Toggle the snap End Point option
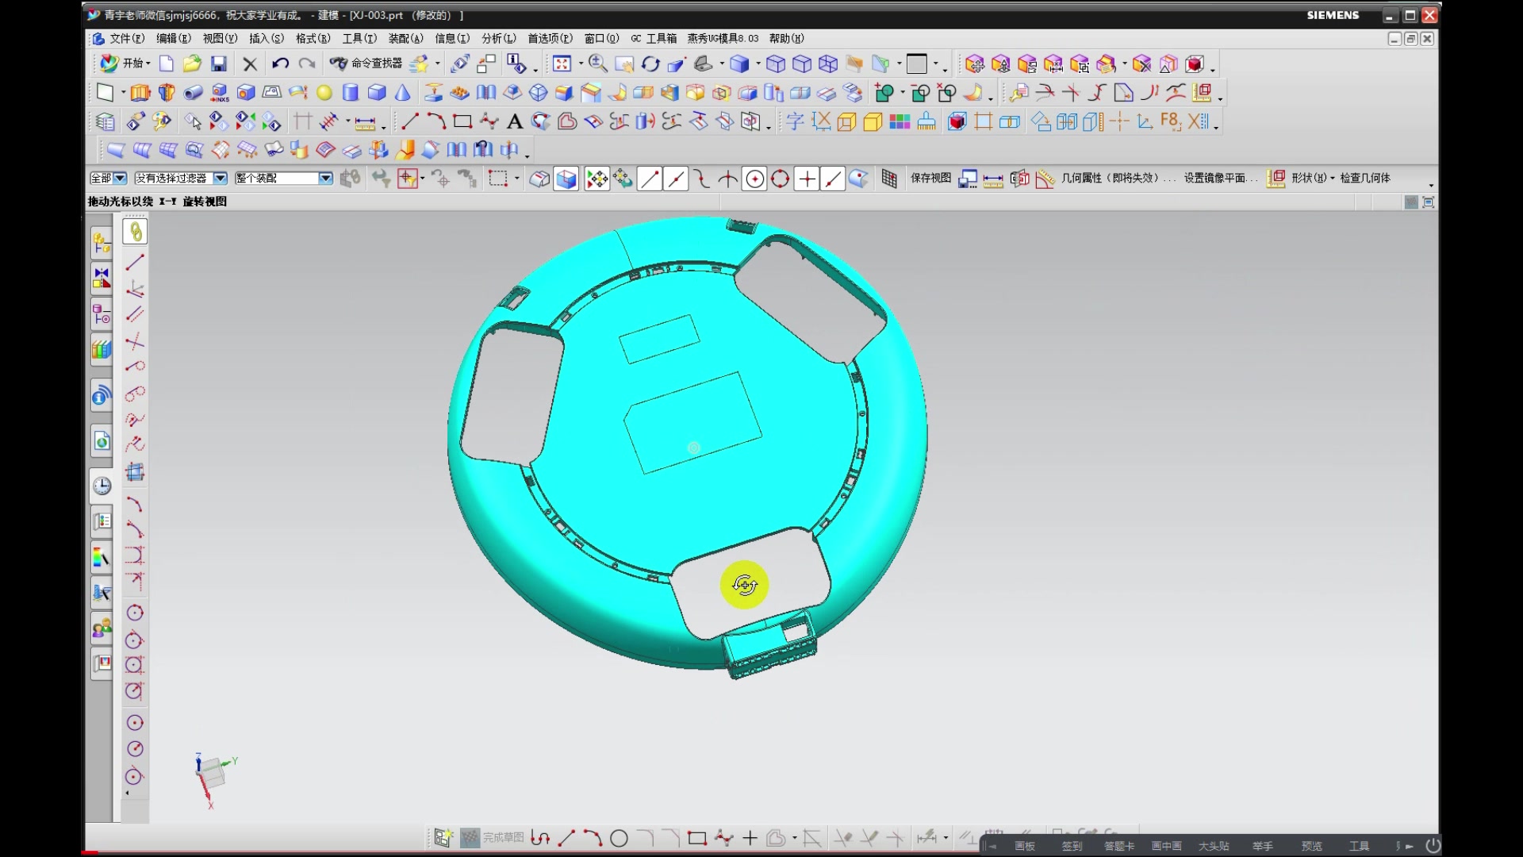This screenshot has width=1523, height=857. tap(650, 179)
